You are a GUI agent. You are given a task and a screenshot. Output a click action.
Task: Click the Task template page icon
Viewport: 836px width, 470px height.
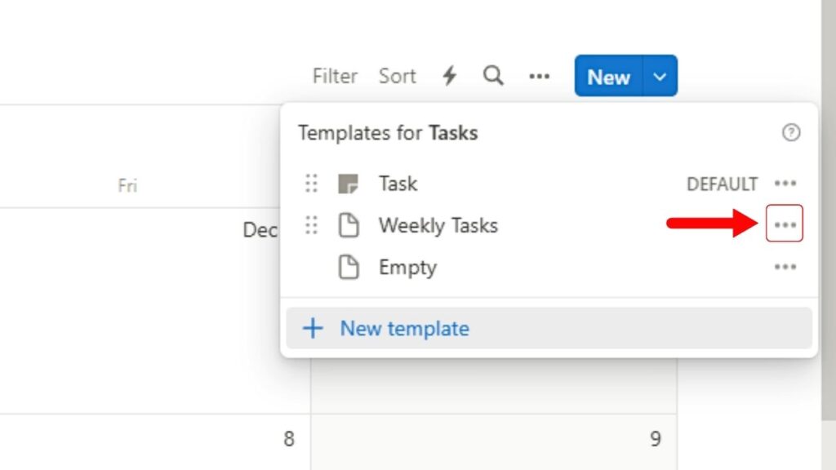[x=349, y=184]
